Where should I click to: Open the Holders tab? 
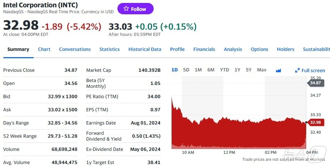click(285, 49)
